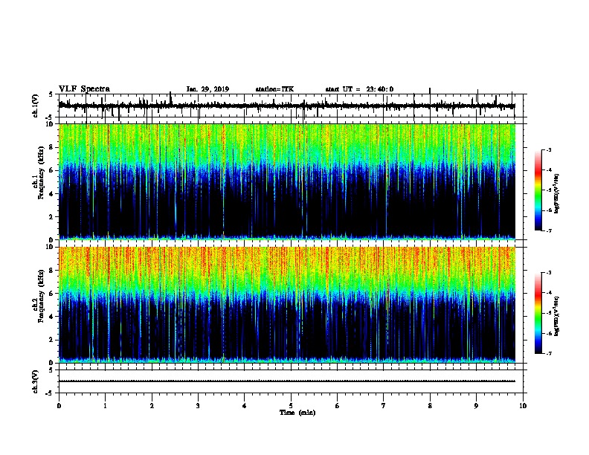This screenshot has width=589, height=455.
Task: Click the time axis tick label "1"
Action: click(105, 406)
